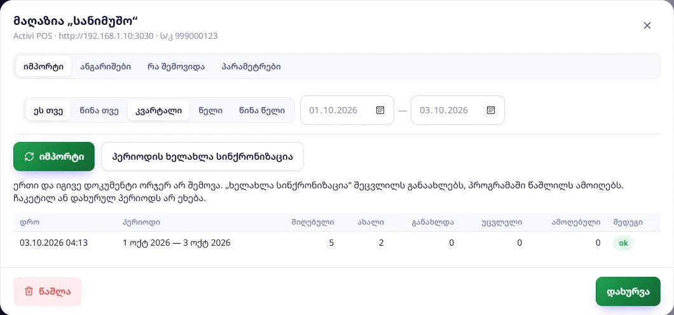Click the Activi POS connection subtitle
This screenshot has height=315, width=674.
(116, 36)
